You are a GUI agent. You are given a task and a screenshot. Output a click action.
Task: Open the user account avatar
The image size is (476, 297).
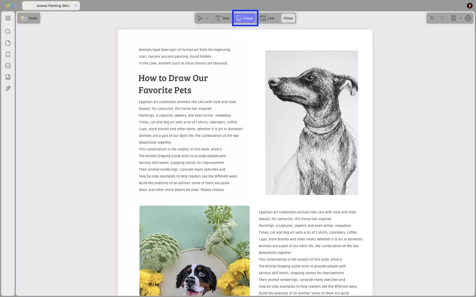(x=469, y=6)
